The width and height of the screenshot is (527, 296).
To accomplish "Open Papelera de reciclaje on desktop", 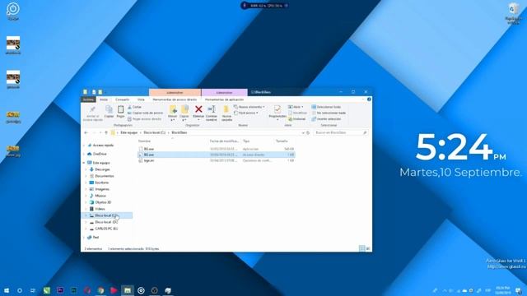I will (513, 13).
